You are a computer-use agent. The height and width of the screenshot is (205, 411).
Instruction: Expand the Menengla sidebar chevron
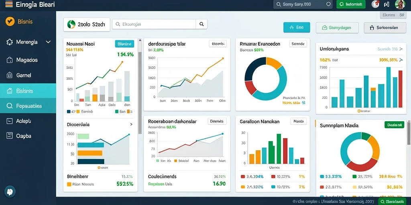tap(48, 42)
